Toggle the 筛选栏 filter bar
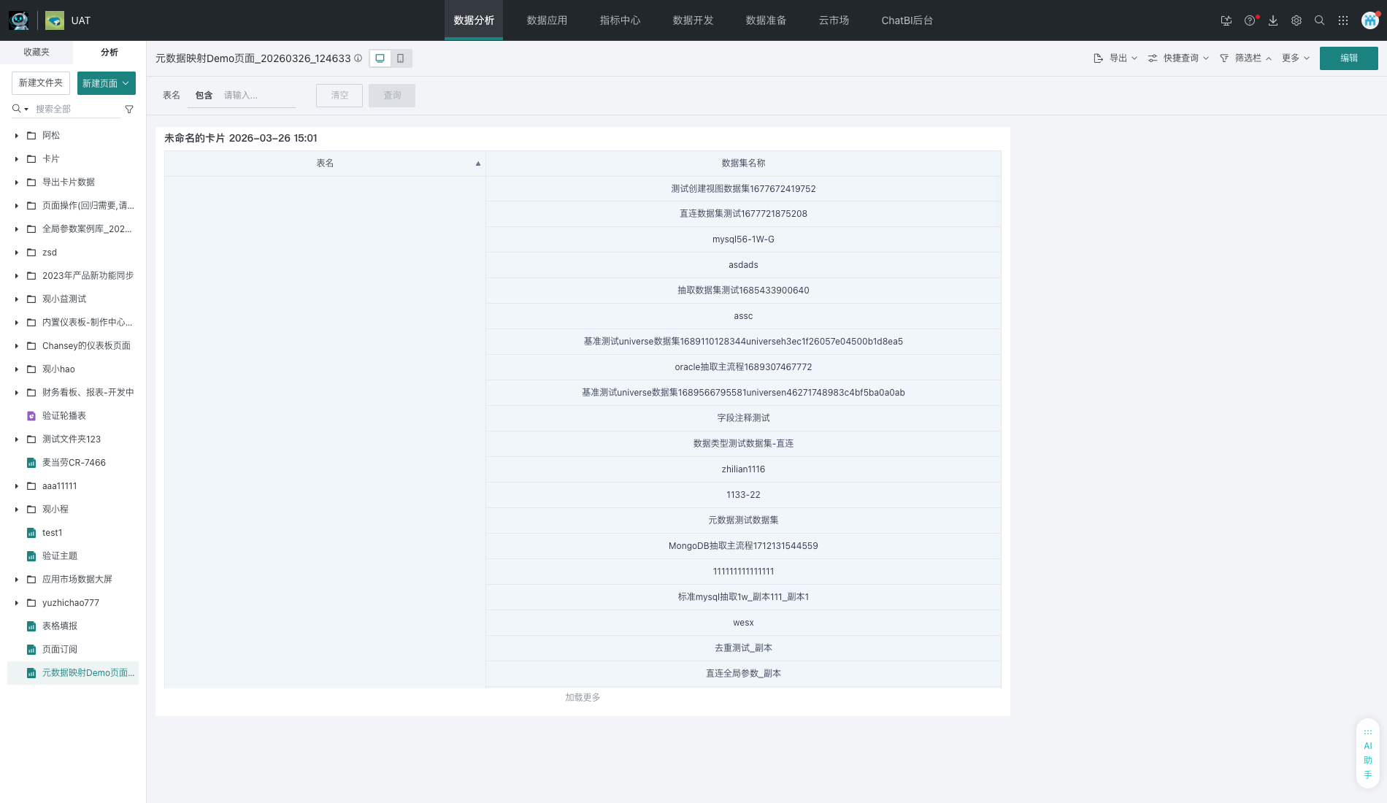The height and width of the screenshot is (803, 1387). point(1246,58)
